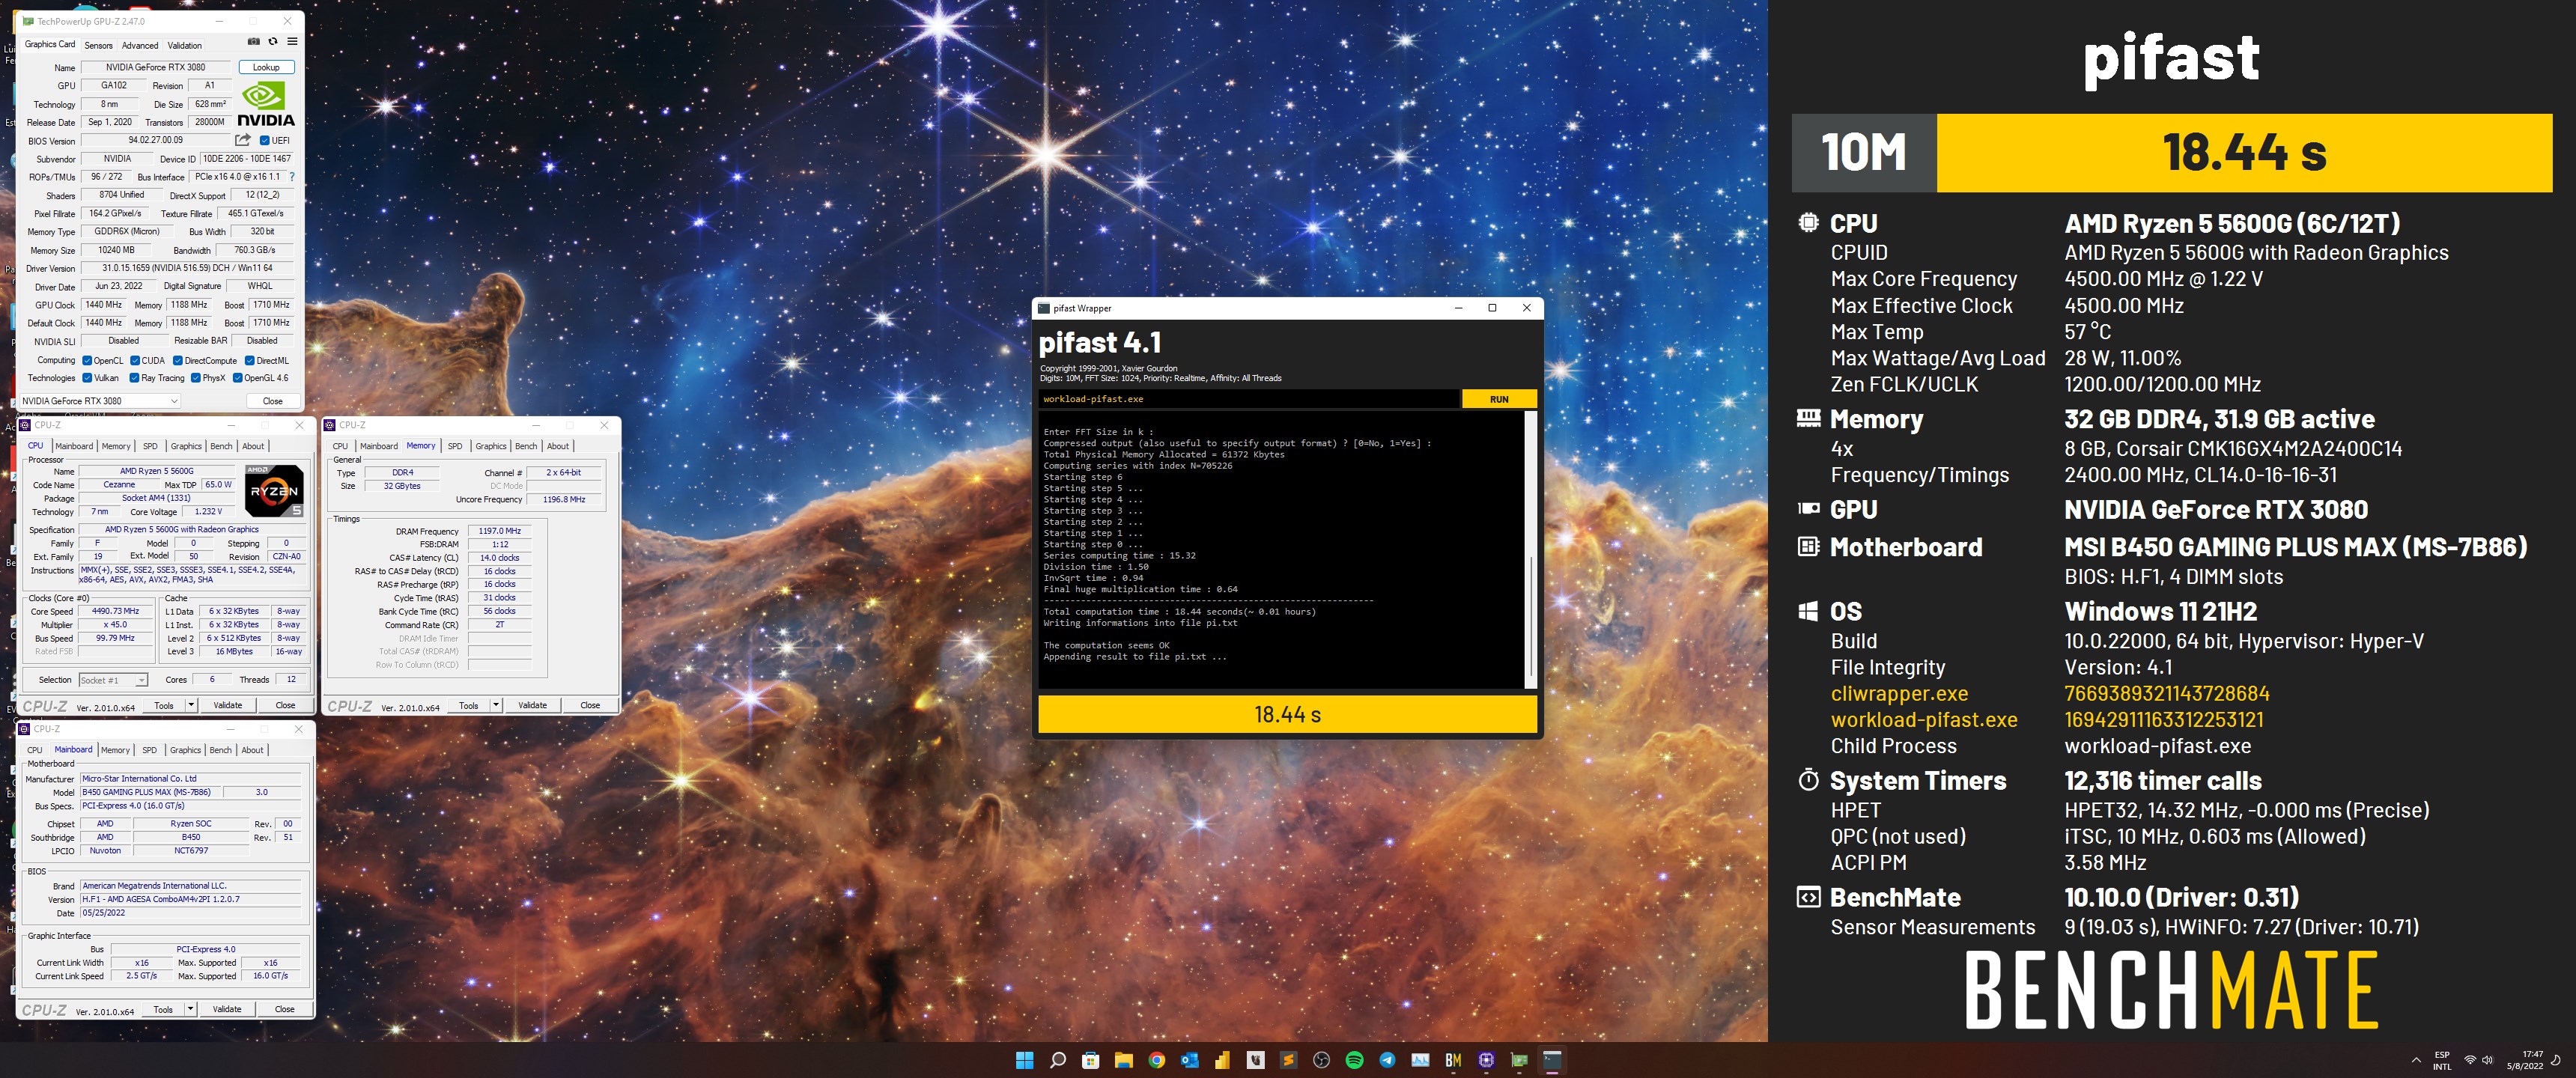The image size is (2576, 1078).
Task: Open the Windows Start menu
Action: point(1025,1060)
